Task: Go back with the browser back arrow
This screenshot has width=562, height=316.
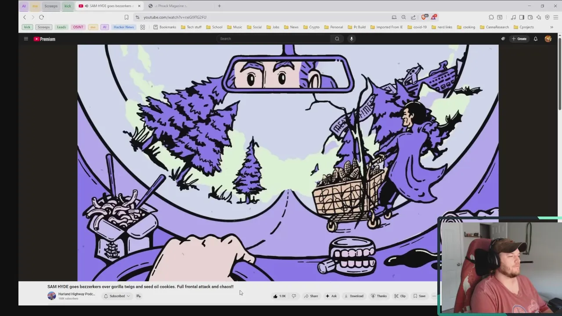Action: 25,17
